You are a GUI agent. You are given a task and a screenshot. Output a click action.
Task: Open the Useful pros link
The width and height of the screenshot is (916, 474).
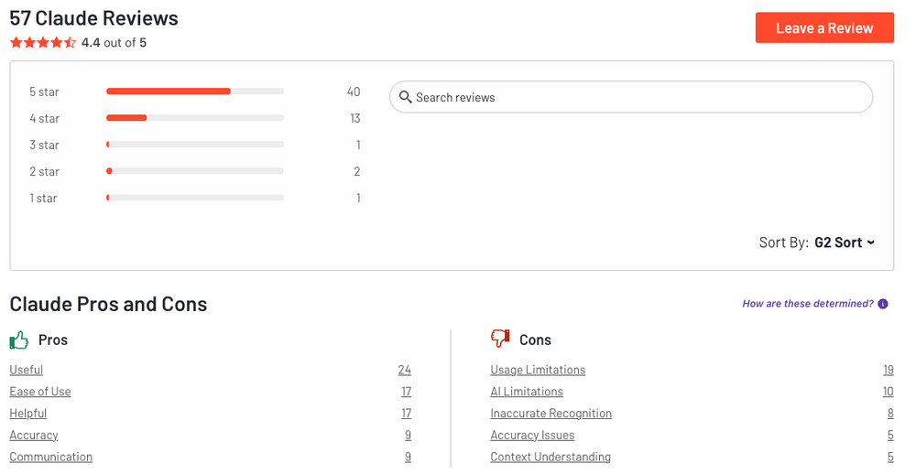point(27,370)
